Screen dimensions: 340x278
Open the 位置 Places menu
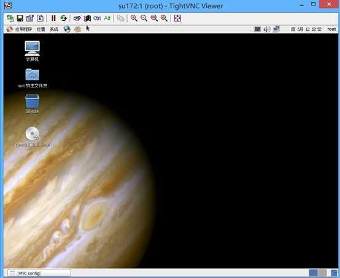[x=41, y=29]
